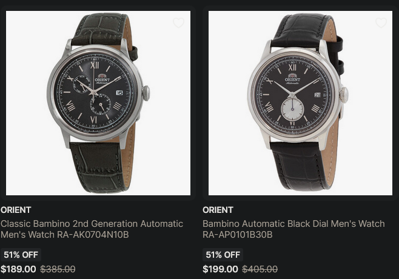399x279 pixels.
Task: Click the green leather strap of left watch
Action: (98, 168)
